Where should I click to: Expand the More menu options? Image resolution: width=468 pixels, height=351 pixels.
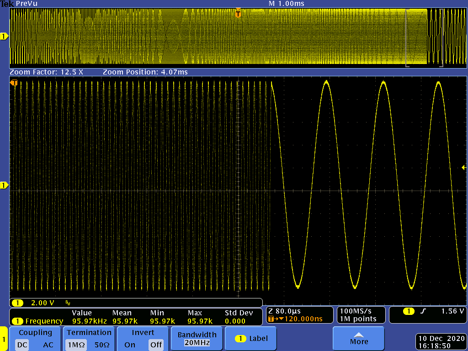[359, 339]
